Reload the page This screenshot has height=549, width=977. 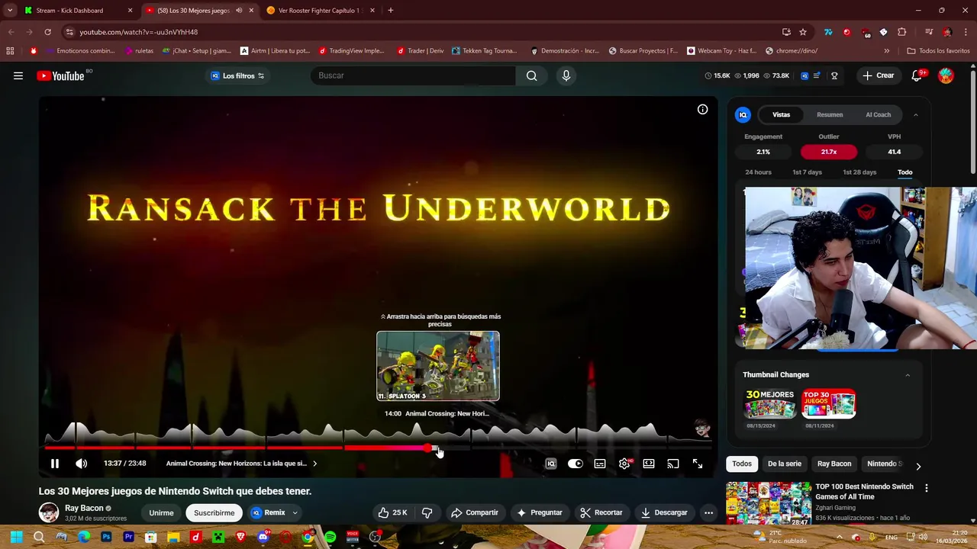point(47,32)
